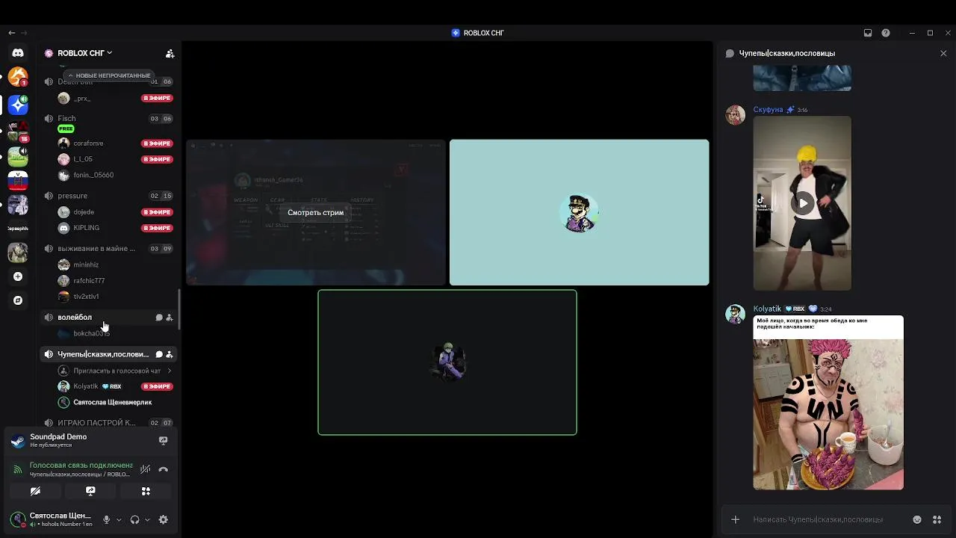Click _prx_ user's live В ЭФИРЕ badge

pos(157,98)
